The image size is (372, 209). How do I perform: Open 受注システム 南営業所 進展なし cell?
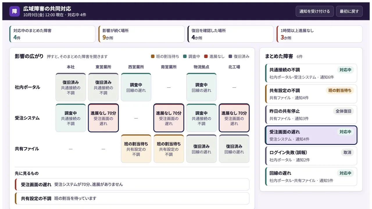169,118
